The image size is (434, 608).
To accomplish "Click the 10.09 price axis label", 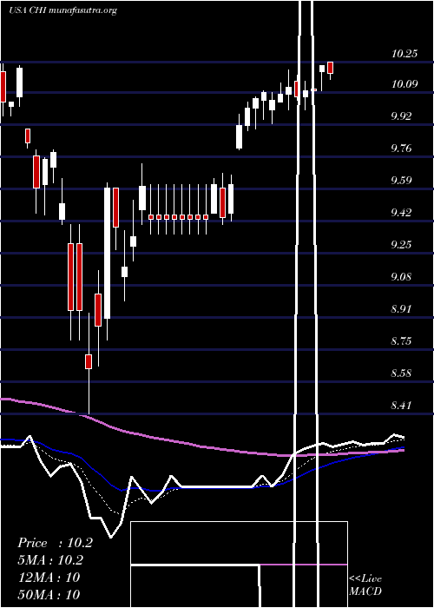I will (404, 84).
